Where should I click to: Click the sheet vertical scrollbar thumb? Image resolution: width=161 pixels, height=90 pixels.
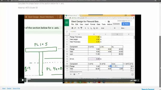[134, 37]
